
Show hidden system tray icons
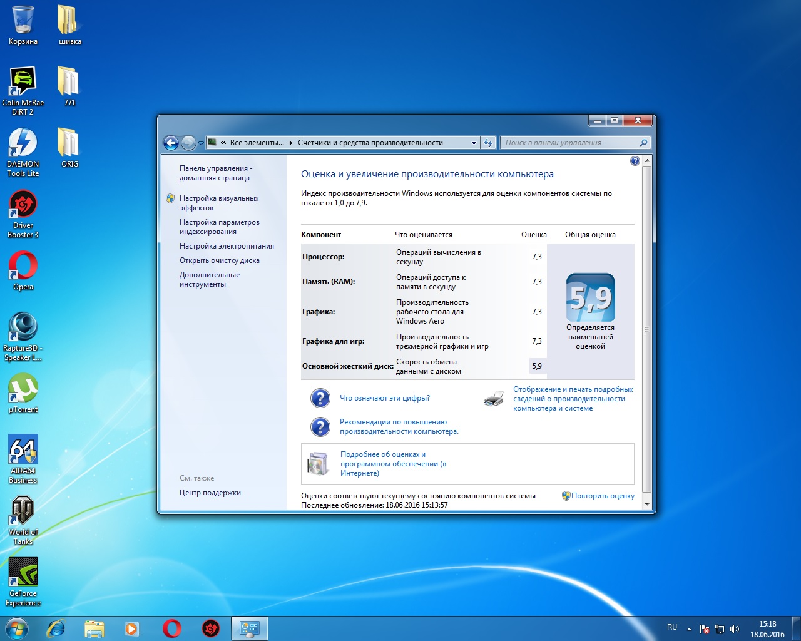pos(689,629)
